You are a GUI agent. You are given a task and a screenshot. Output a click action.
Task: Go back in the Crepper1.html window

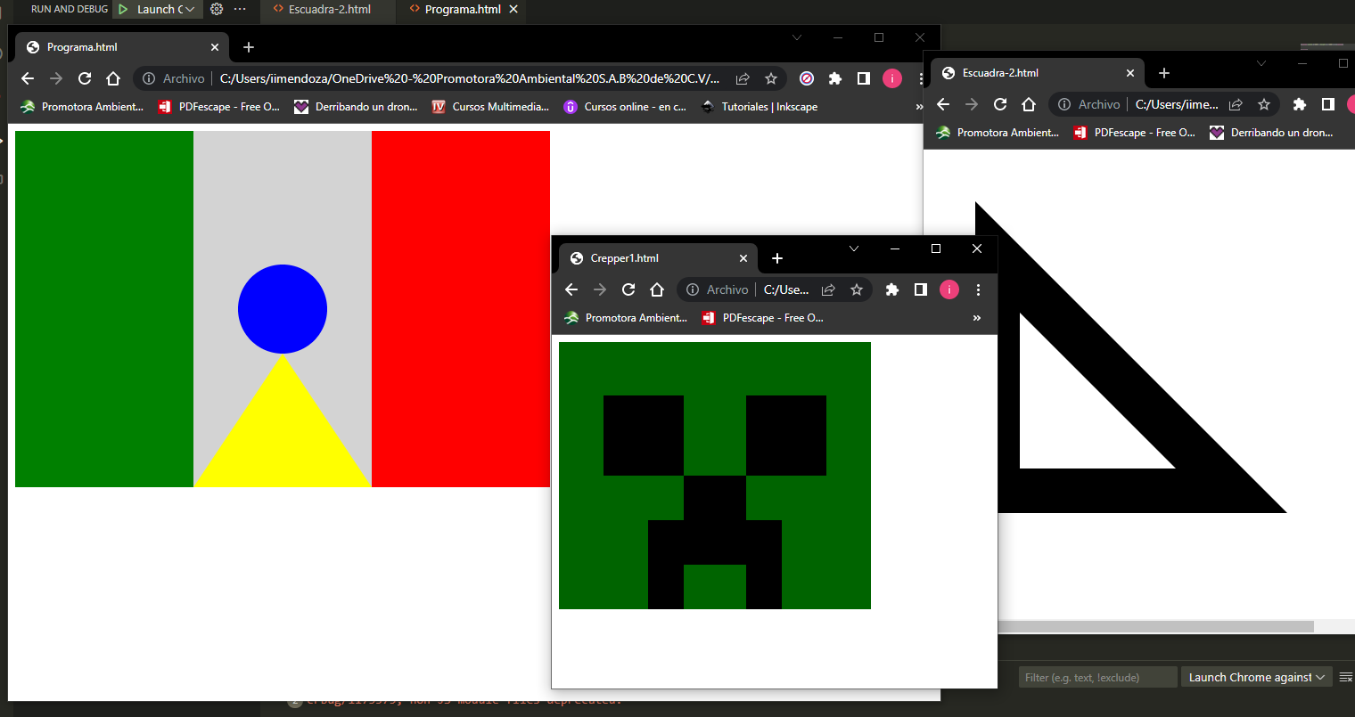tap(571, 289)
